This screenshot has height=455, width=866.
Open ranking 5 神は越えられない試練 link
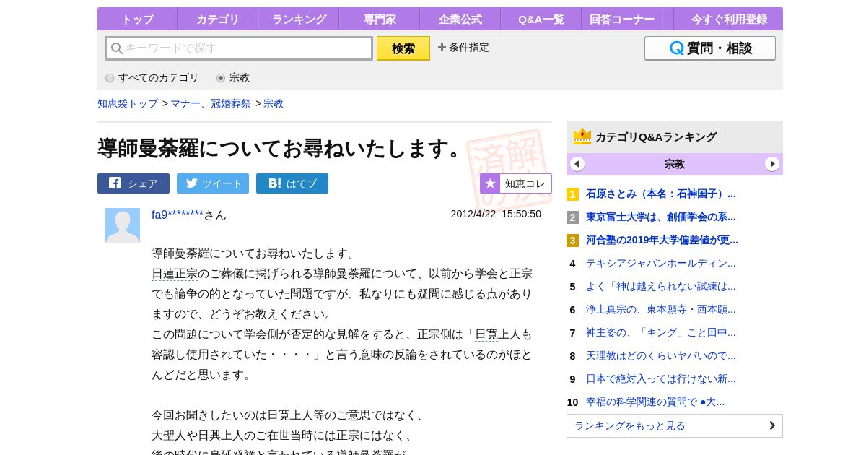point(661,286)
